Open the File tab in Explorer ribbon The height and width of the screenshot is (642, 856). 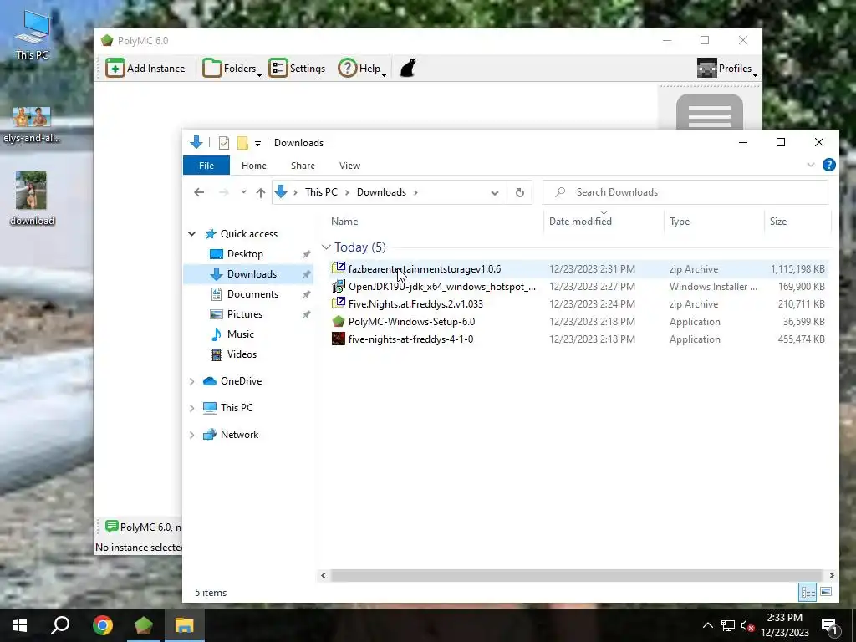[x=206, y=166]
